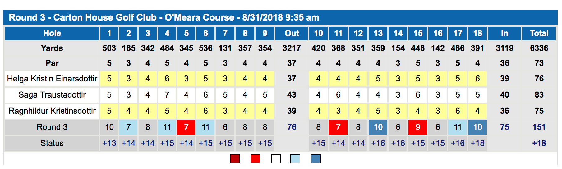Click the Total column header

539,33
